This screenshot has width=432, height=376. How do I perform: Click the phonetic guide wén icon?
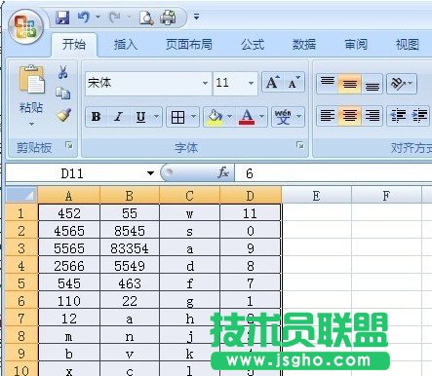pyautogui.click(x=283, y=117)
